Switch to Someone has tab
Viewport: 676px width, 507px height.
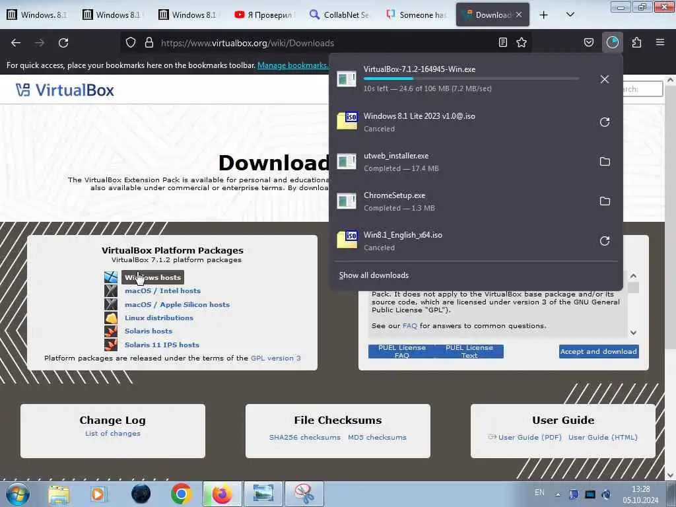[x=416, y=15]
